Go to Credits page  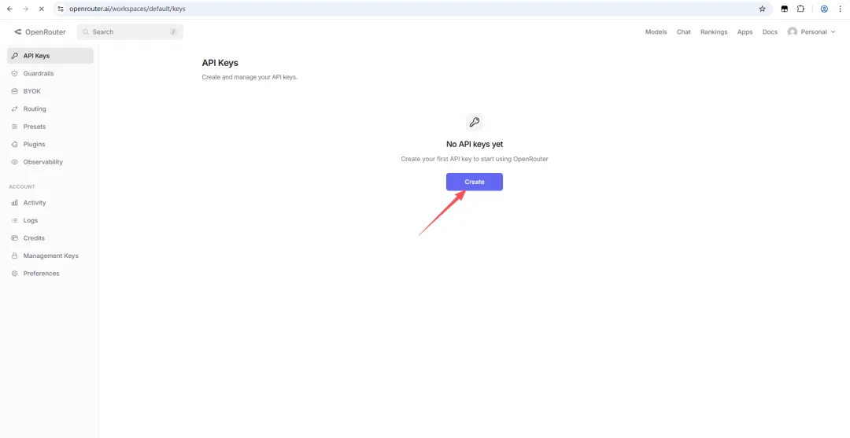50,238
